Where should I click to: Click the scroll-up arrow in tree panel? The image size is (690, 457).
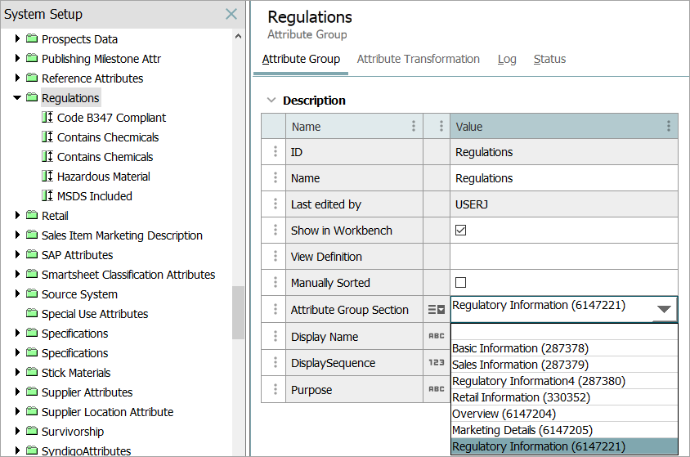pyautogui.click(x=238, y=36)
